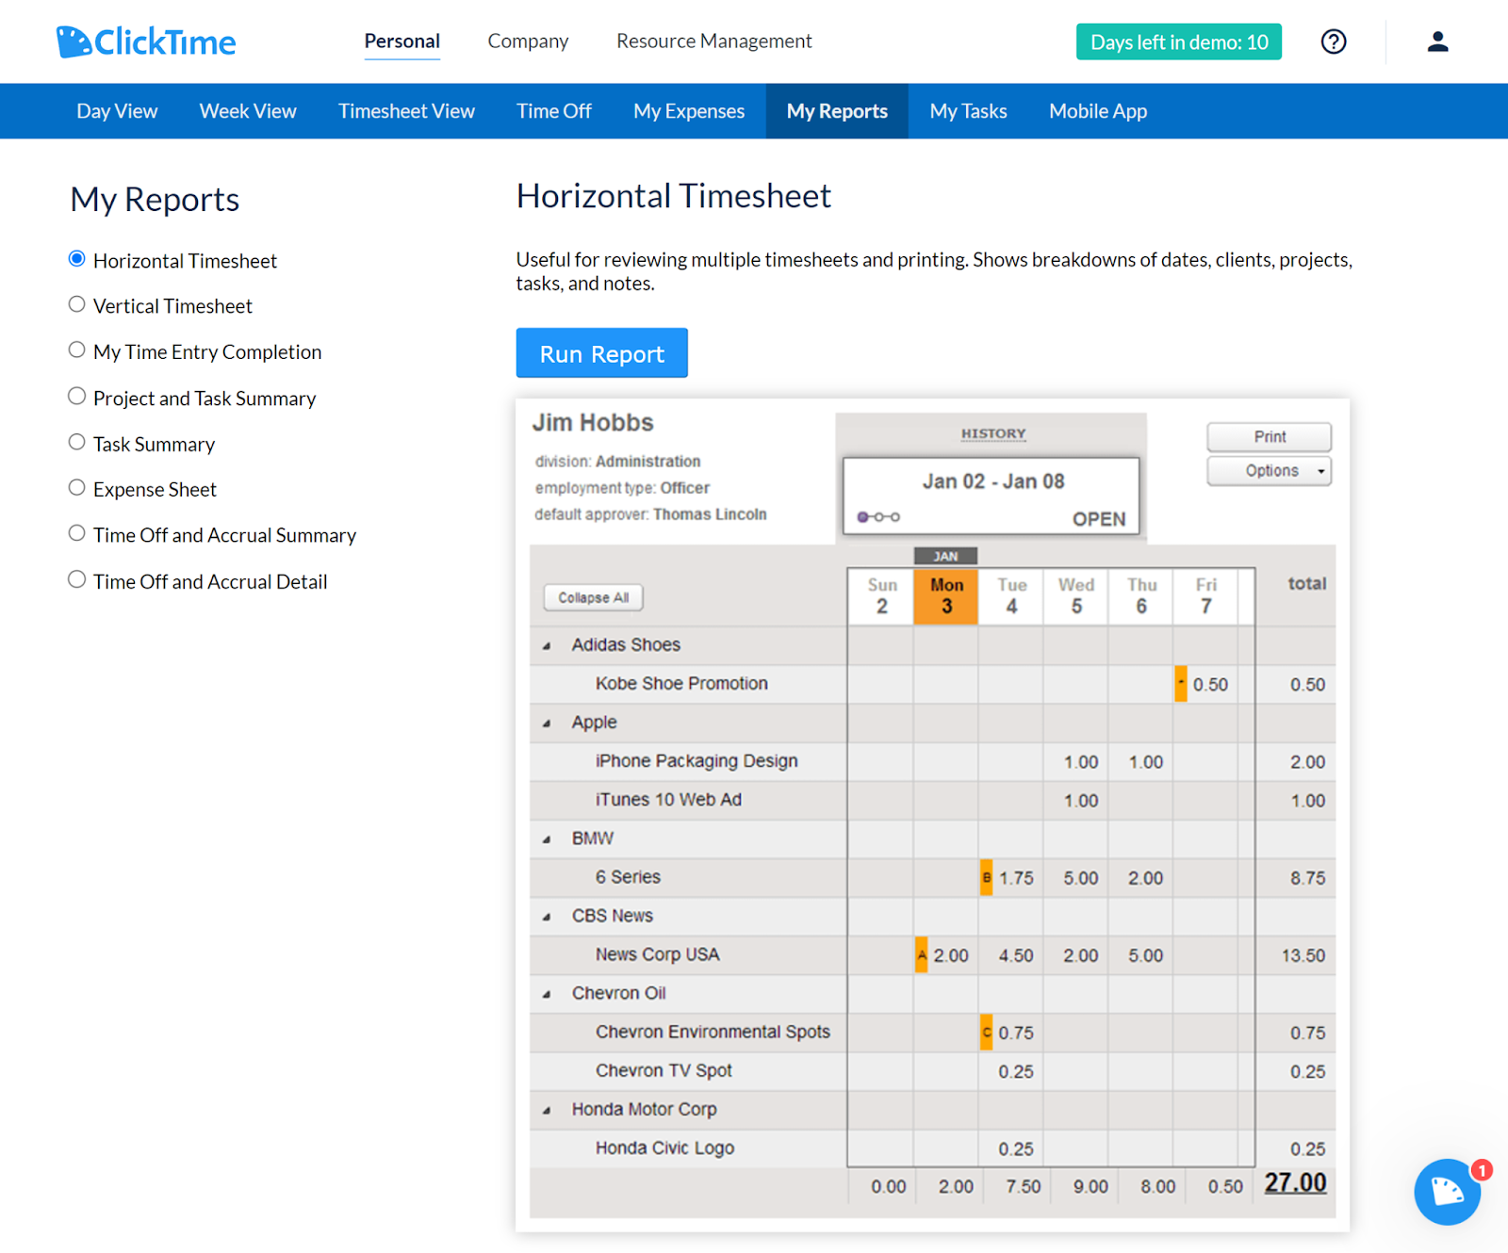Click the iTunes 10 Web Ad row label

coord(668,800)
